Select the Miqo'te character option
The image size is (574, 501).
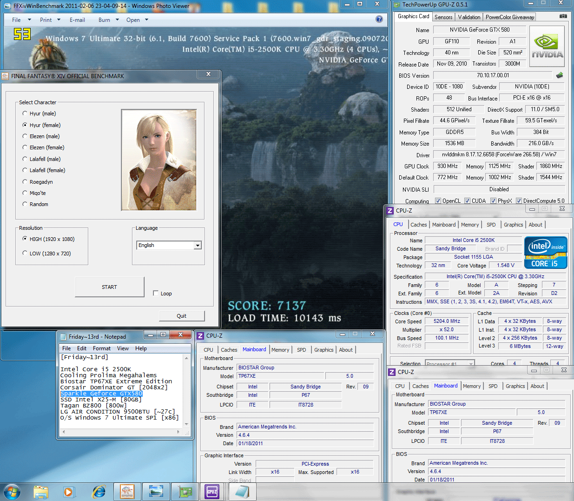pos(25,193)
